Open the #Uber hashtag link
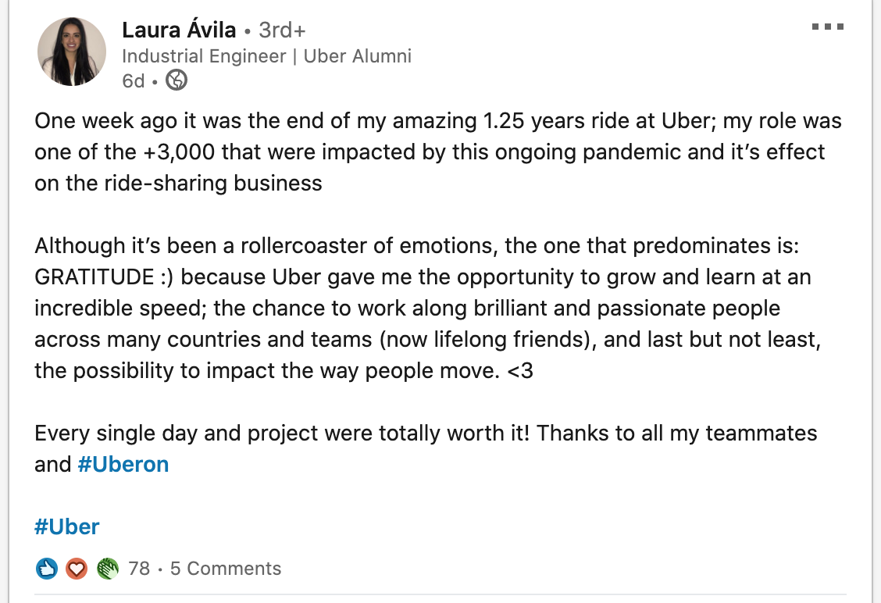This screenshot has width=881, height=603. point(67,526)
